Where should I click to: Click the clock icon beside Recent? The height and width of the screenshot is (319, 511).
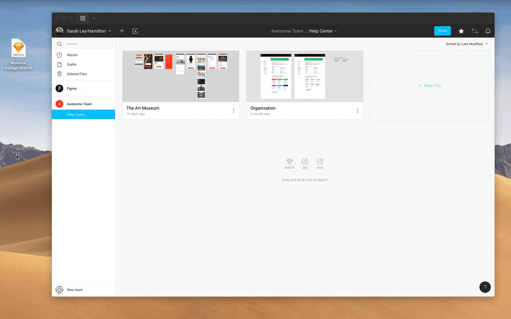pos(60,55)
